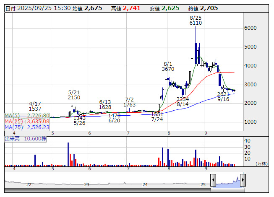Click the 5/21 high label 2150
The height and width of the screenshot is (197, 274).
(x=74, y=97)
